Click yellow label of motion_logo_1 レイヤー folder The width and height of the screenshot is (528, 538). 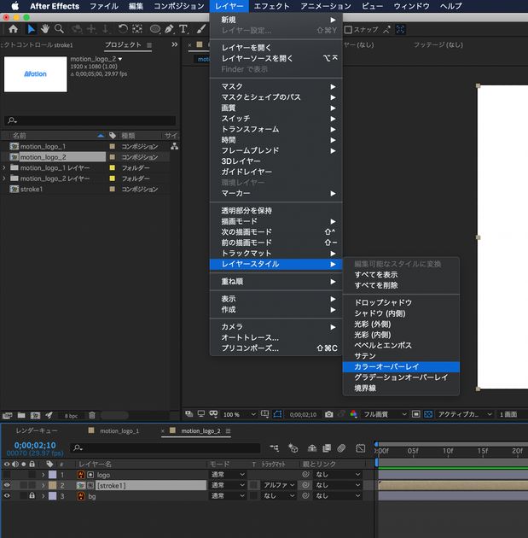[x=112, y=167]
